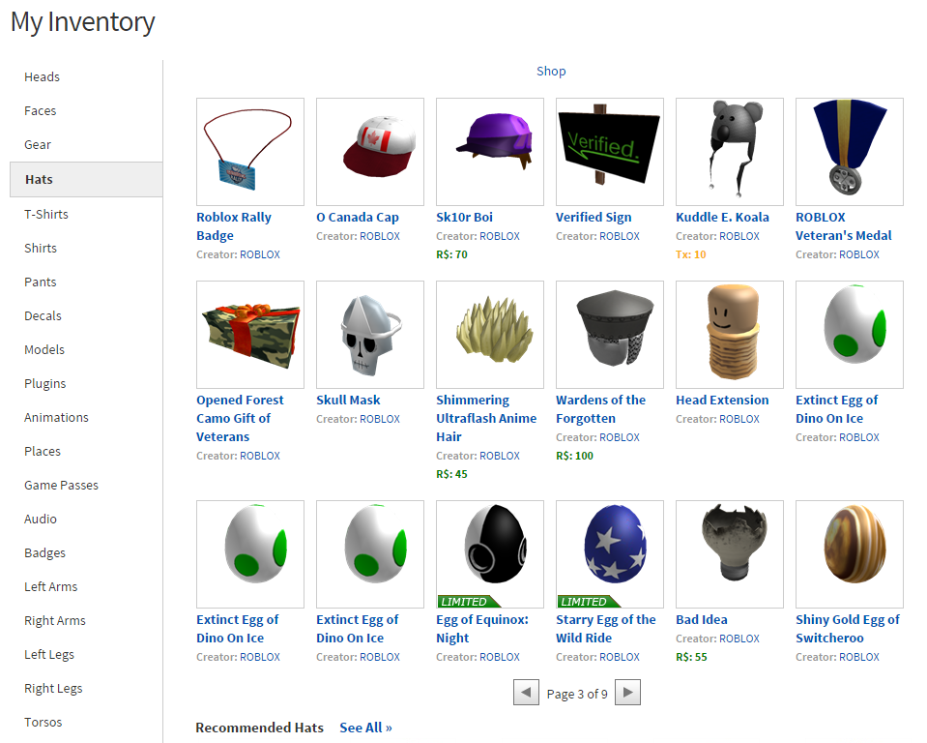This screenshot has width=927, height=743.
Task: Switch to the Gear category
Action: [x=38, y=145]
